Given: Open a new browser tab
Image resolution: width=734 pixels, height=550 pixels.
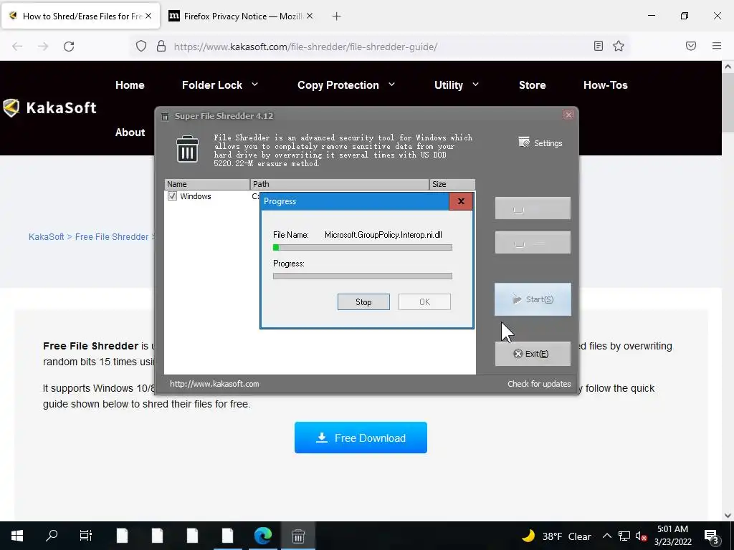Looking at the screenshot, I should pos(336,16).
